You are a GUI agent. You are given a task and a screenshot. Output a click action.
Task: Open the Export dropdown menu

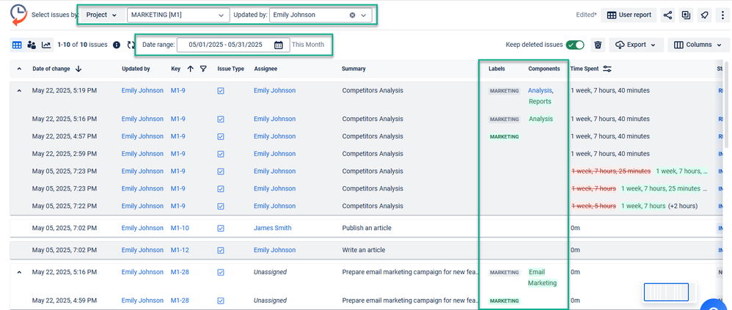pos(635,45)
